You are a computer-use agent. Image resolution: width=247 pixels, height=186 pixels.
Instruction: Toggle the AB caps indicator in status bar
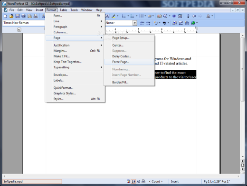click(x=138, y=181)
